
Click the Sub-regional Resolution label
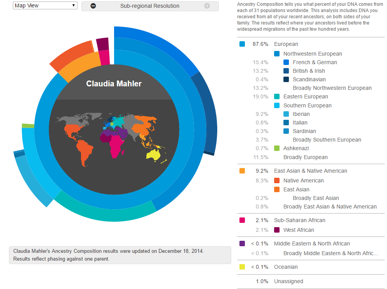[150, 6]
